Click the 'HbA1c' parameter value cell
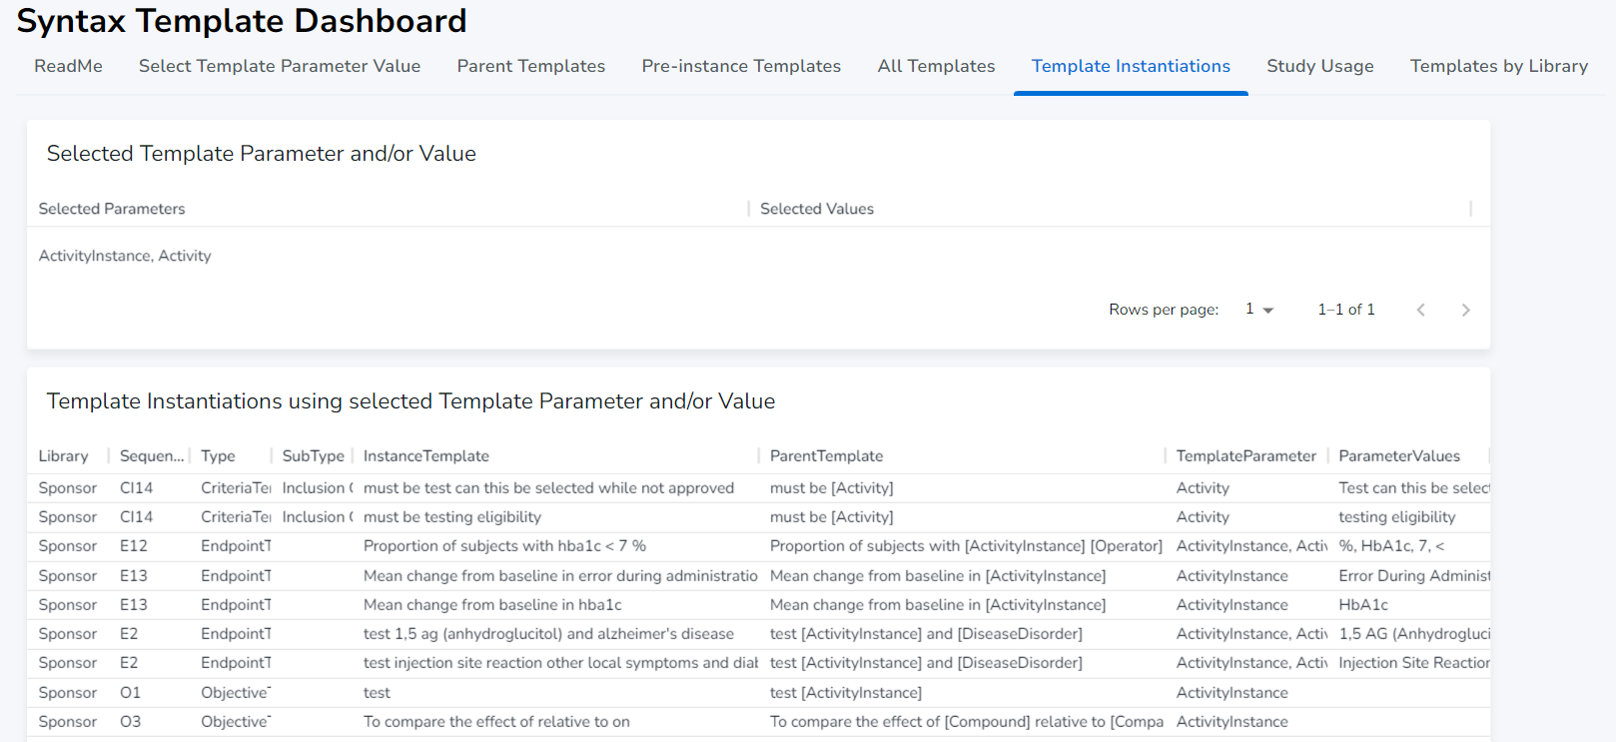Viewport: 1616px width, 742px height. 1363,605
